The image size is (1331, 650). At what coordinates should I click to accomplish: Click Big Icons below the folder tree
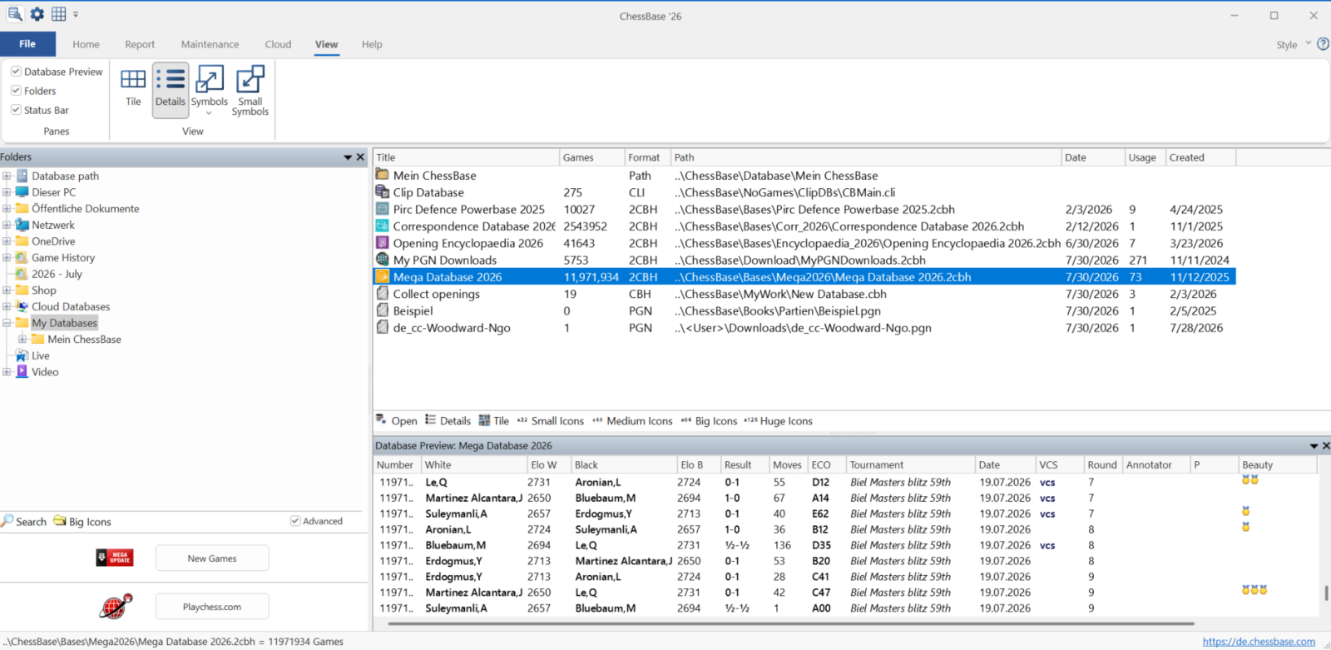pyautogui.click(x=82, y=522)
